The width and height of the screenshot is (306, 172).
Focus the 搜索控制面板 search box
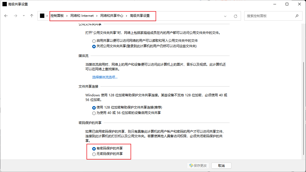coord(273,16)
